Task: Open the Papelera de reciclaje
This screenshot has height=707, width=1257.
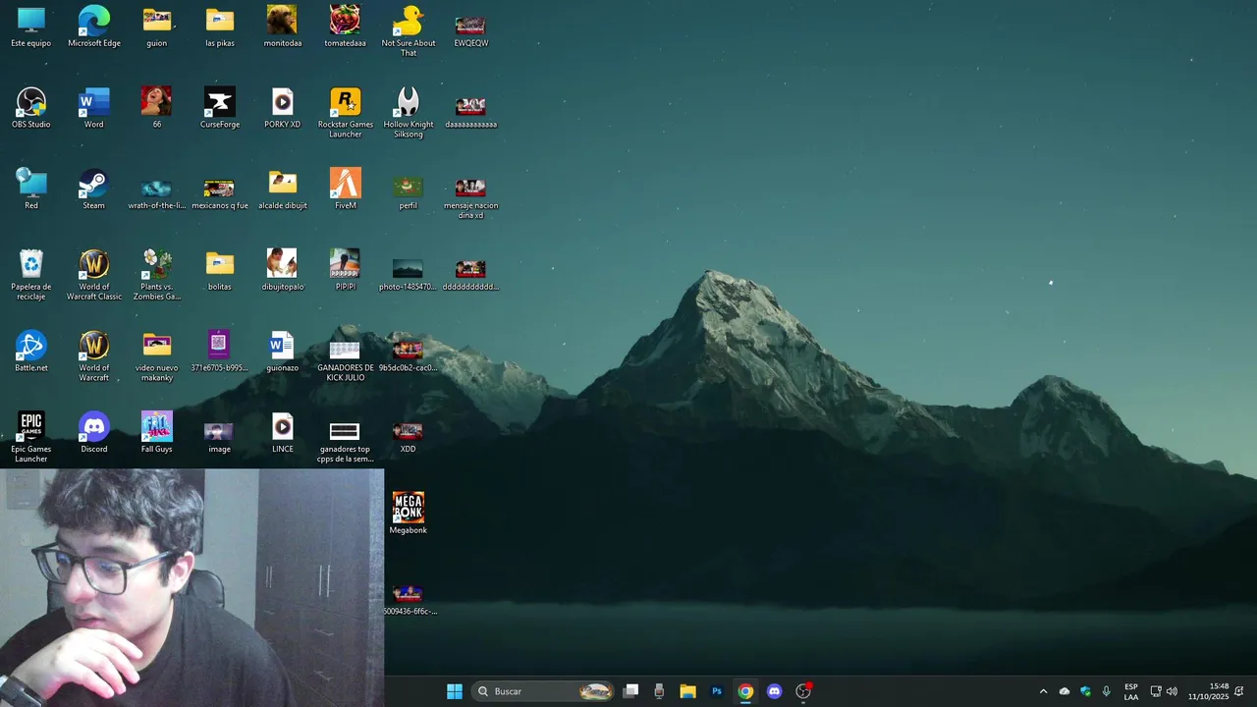Action: [31, 274]
